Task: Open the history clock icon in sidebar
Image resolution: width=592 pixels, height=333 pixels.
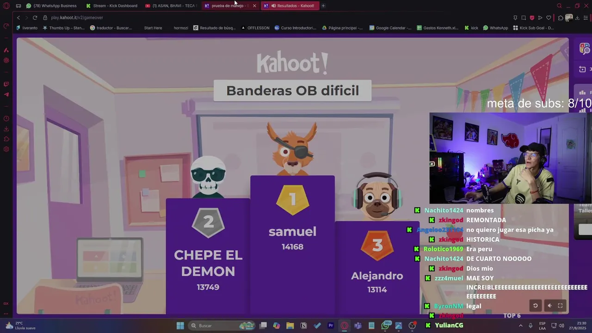Action: tap(6, 118)
